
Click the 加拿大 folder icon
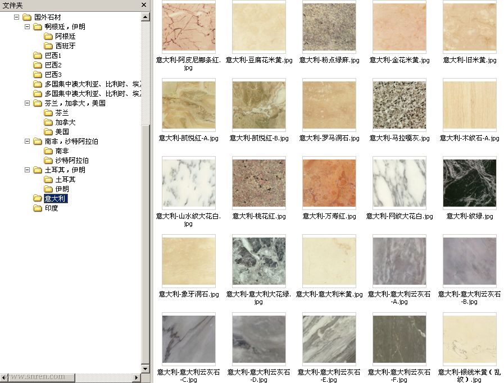click(x=48, y=122)
